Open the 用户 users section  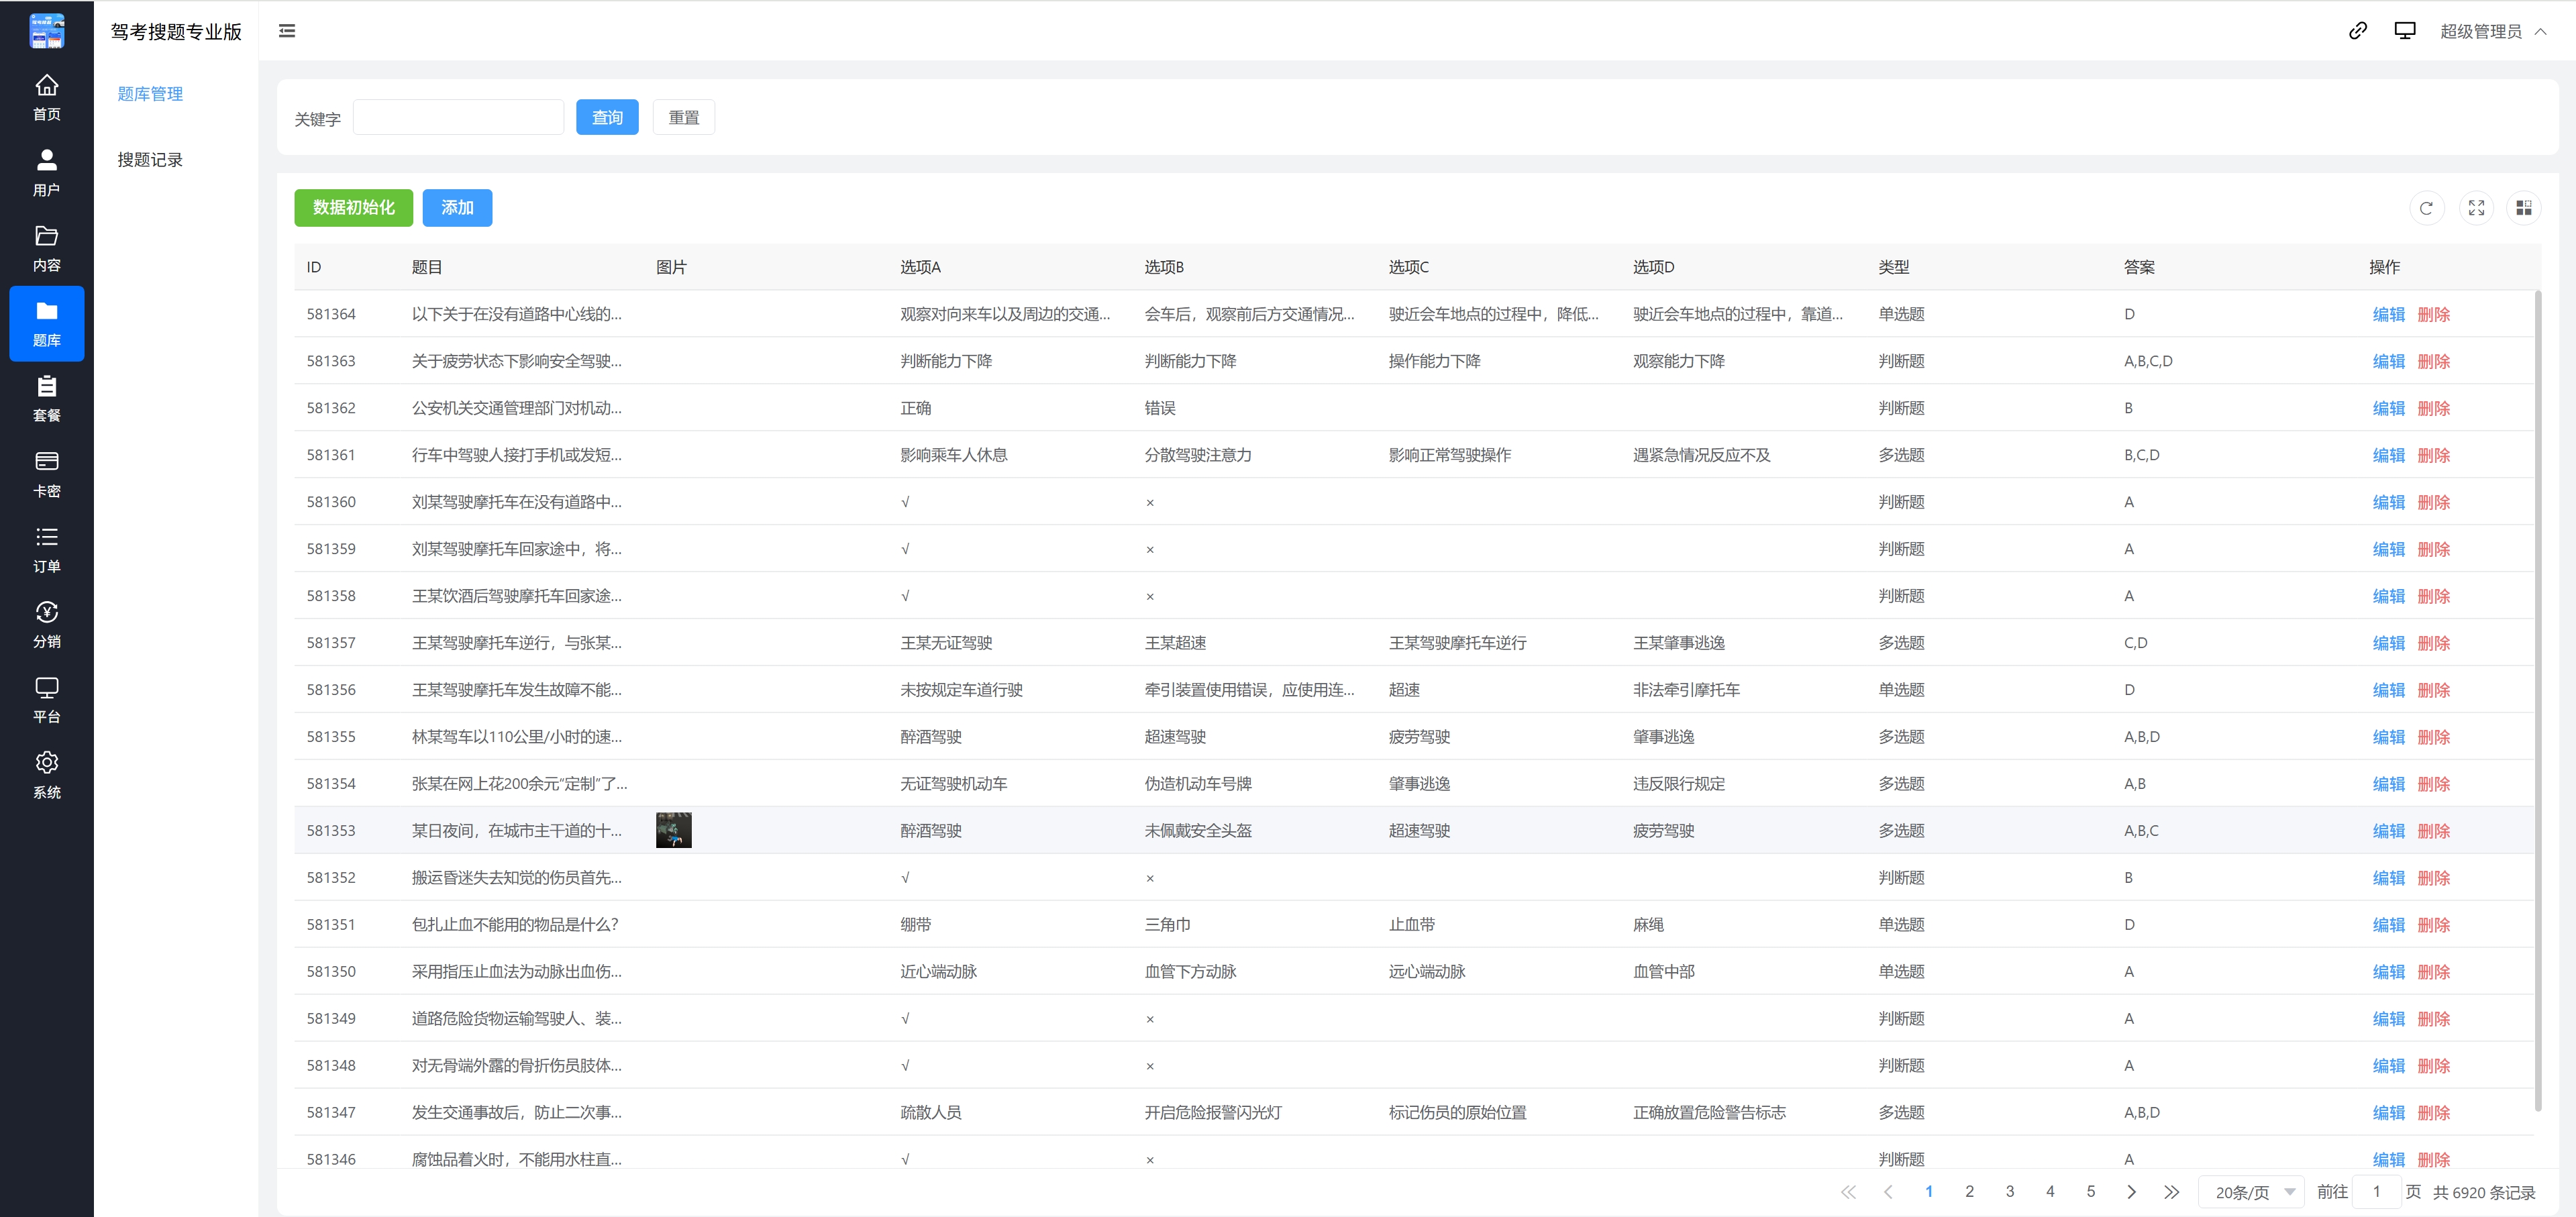46,173
